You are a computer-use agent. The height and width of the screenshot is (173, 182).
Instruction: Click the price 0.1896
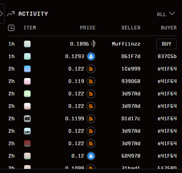click(79, 44)
